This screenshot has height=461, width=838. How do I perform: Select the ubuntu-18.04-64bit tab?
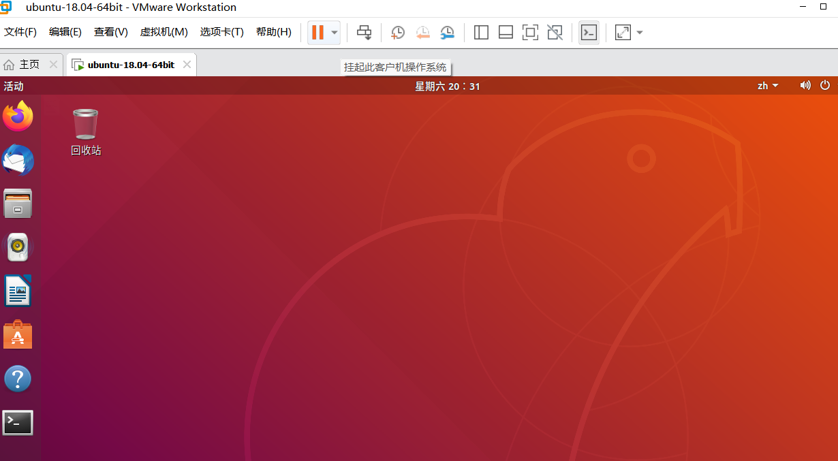pyautogui.click(x=131, y=65)
